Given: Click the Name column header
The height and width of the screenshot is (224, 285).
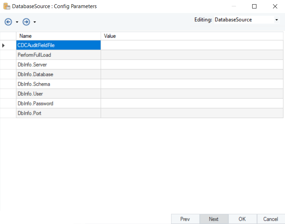Looking at the screenshot, I should (58, 36).
